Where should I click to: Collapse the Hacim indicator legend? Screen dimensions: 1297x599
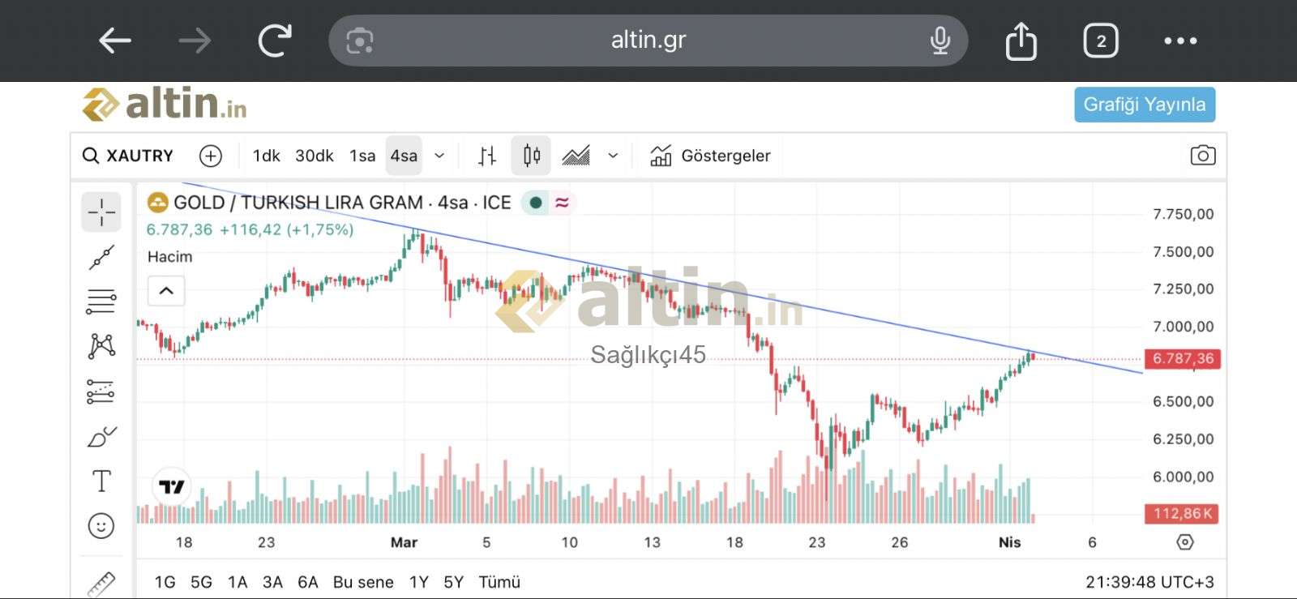166,291
